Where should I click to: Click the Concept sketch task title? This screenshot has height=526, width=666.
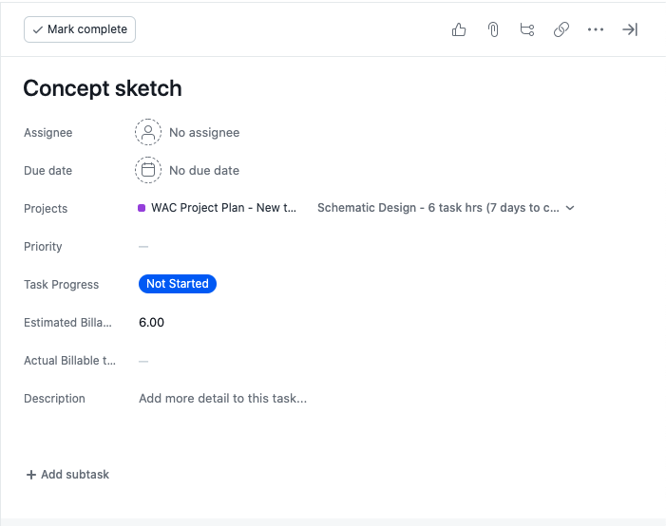pyautogui.click(x=103, y=88)
